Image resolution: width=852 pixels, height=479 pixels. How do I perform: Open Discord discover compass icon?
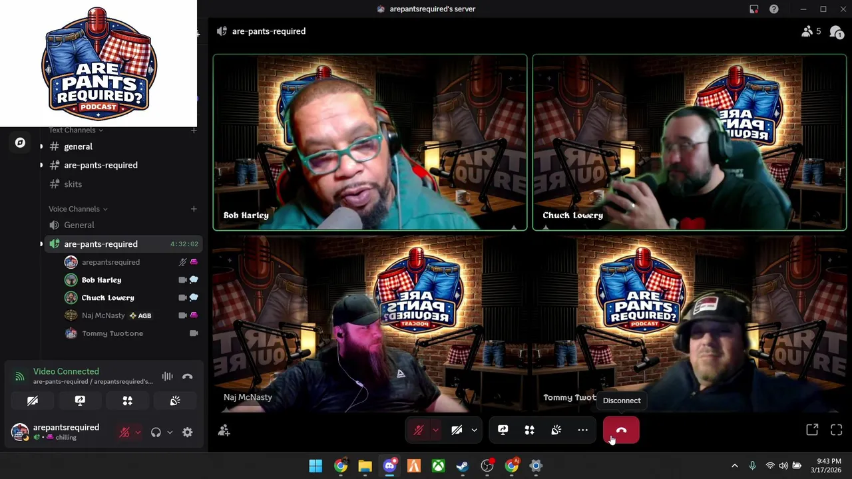click(20, 142)
